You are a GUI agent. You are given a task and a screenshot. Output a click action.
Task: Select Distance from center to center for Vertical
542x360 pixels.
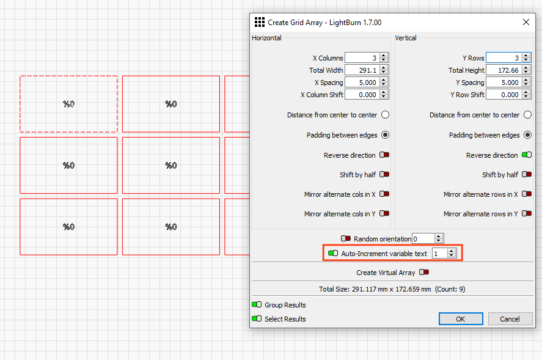pyautogui.click(x=526, y=114)
